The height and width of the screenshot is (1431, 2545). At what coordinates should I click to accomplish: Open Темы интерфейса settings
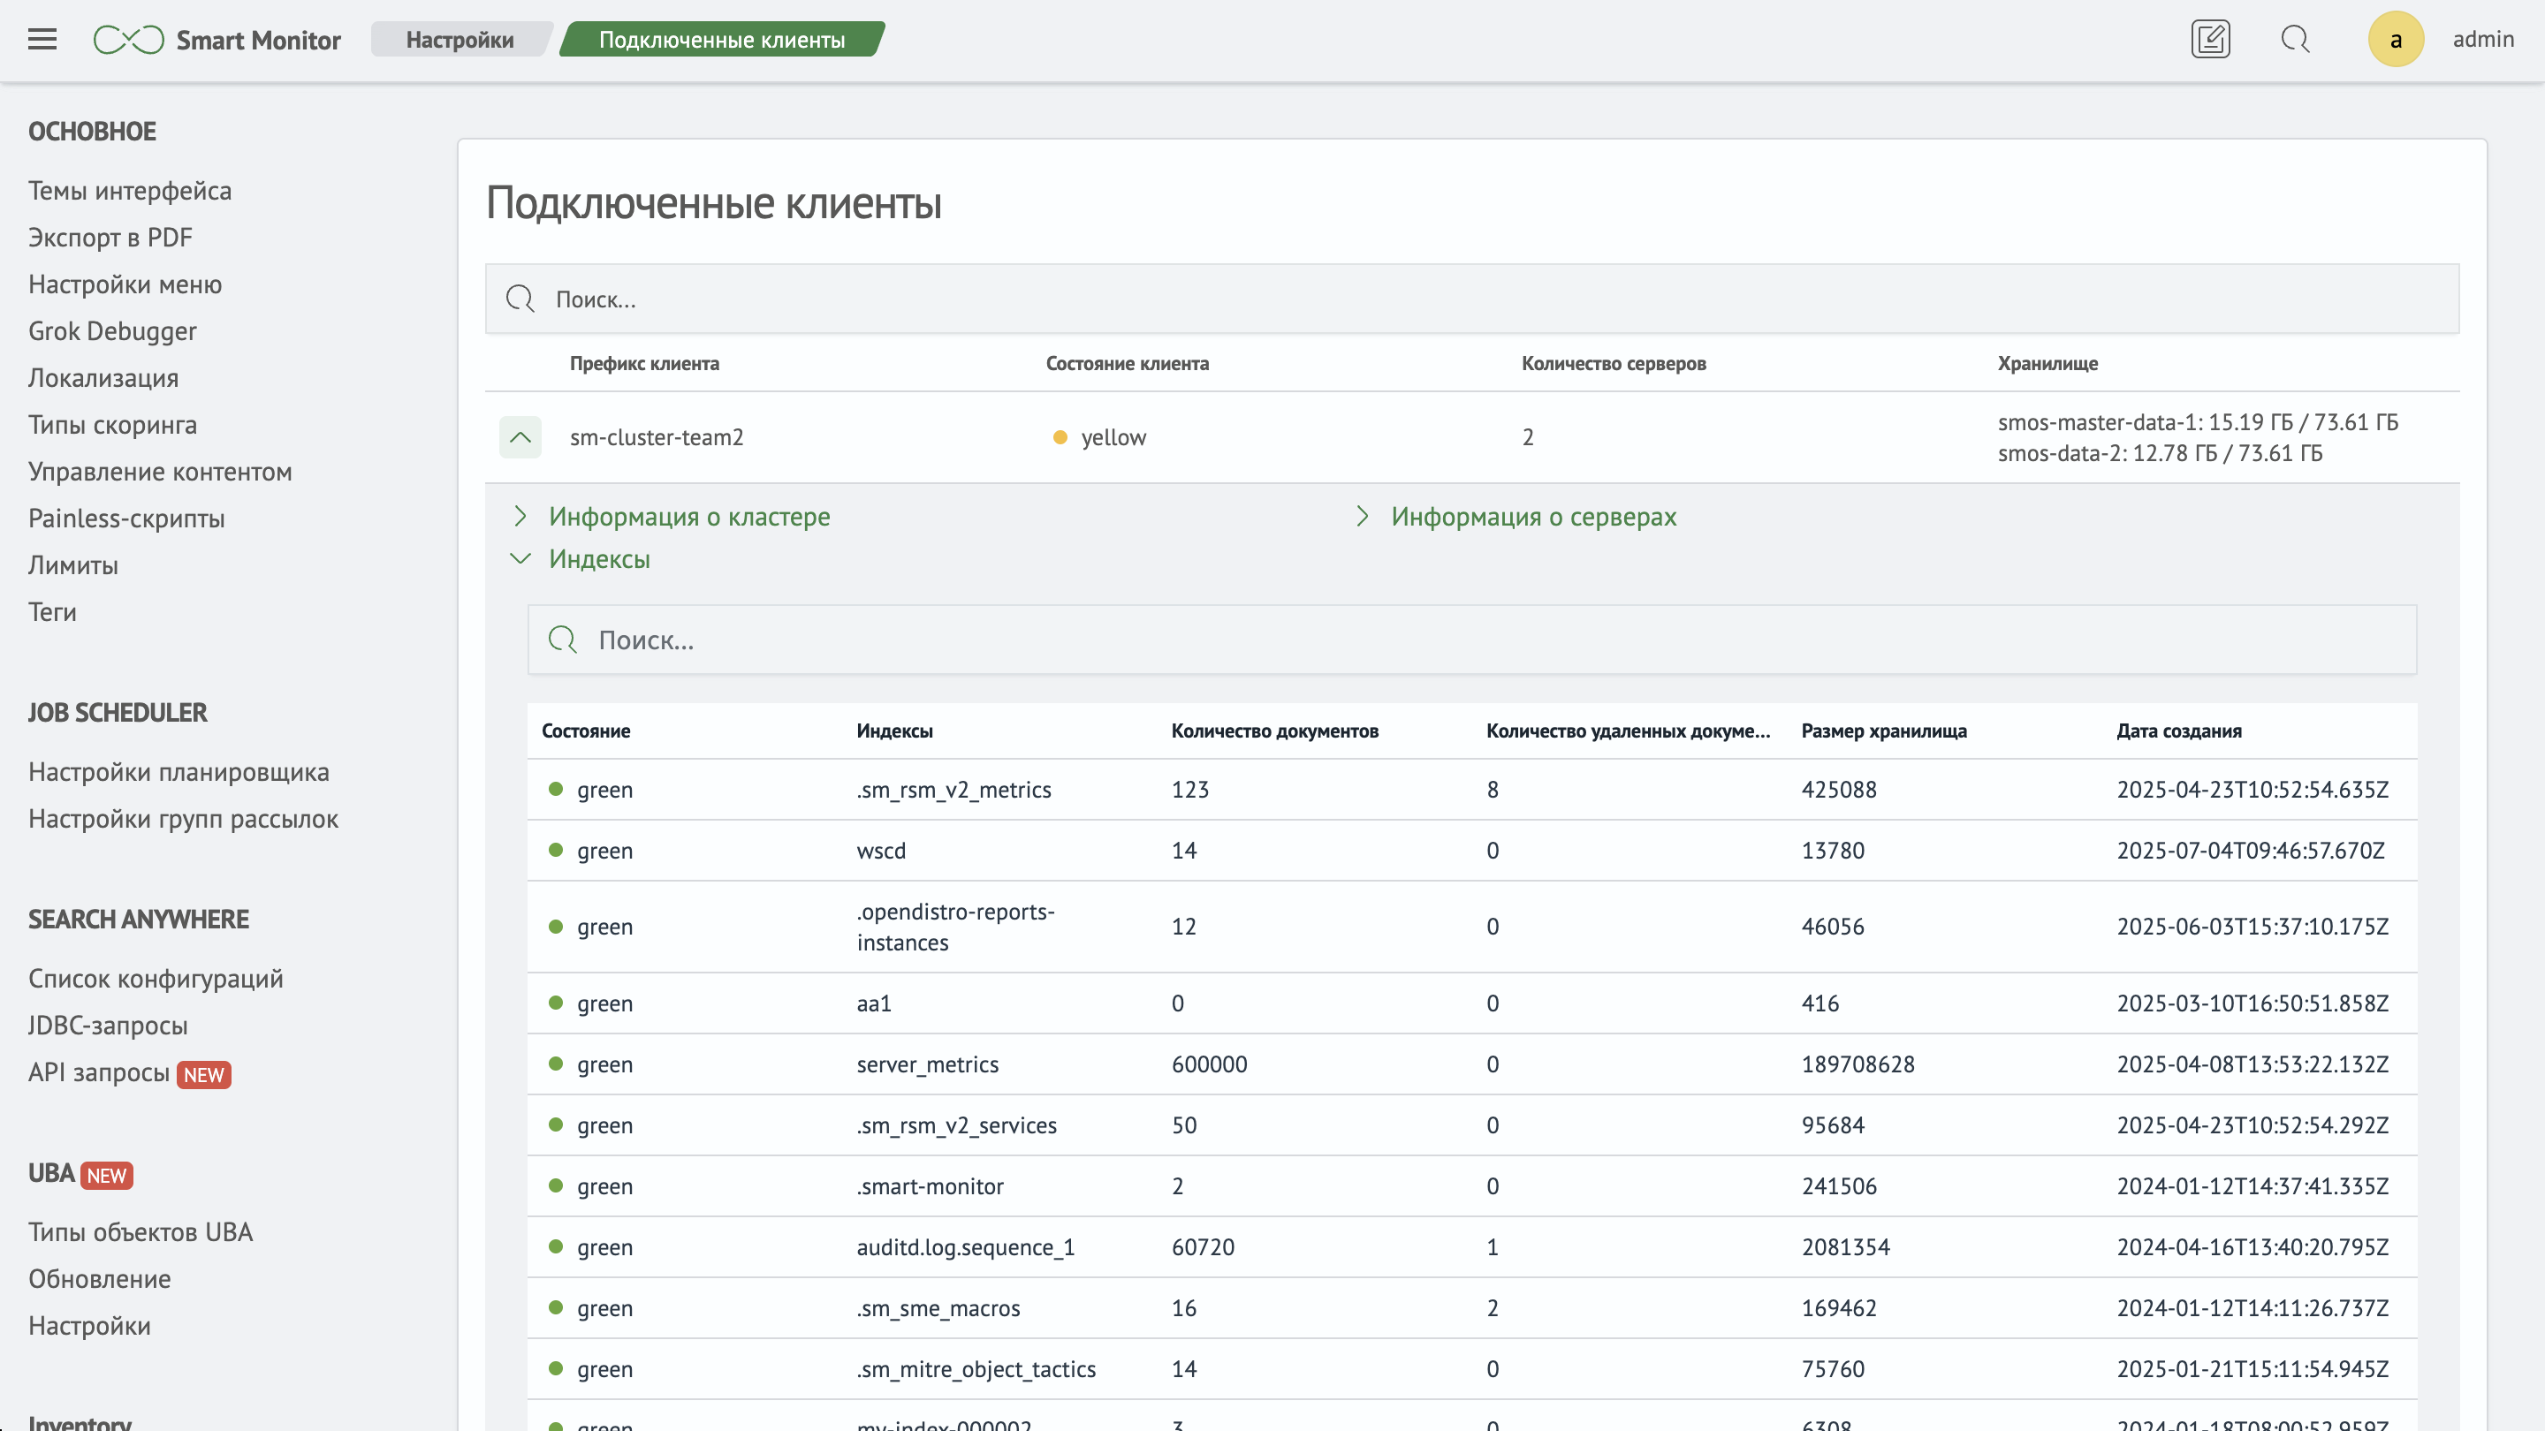point(129,191)
